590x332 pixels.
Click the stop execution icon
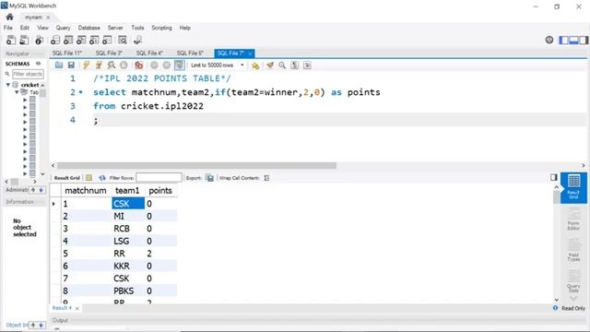tap(124, 65)
